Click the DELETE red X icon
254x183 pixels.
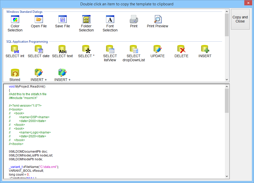pyautogui.click(x=181, y=49)
